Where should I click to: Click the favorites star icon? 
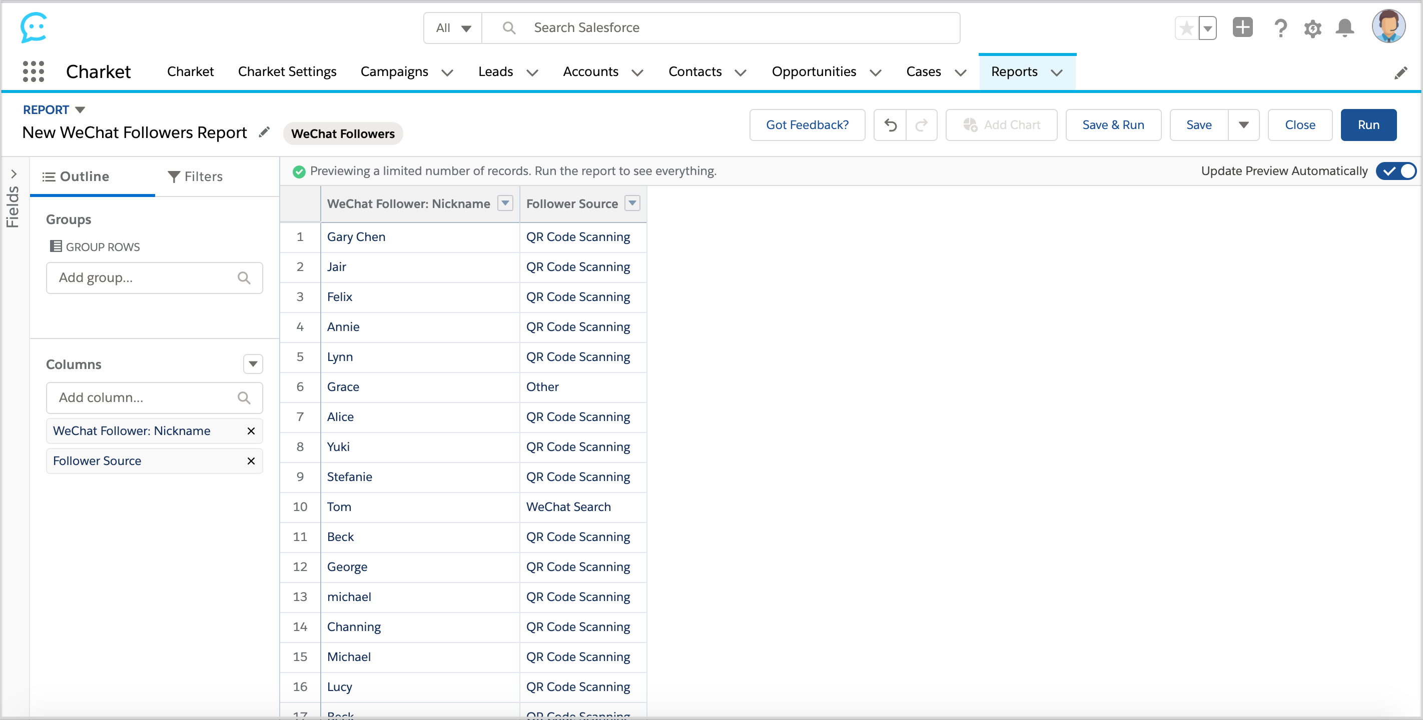click(1186, 28)
